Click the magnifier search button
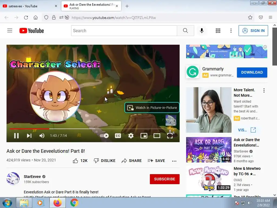Viewport: 277px width, 208px height. (x=186, y=31)
